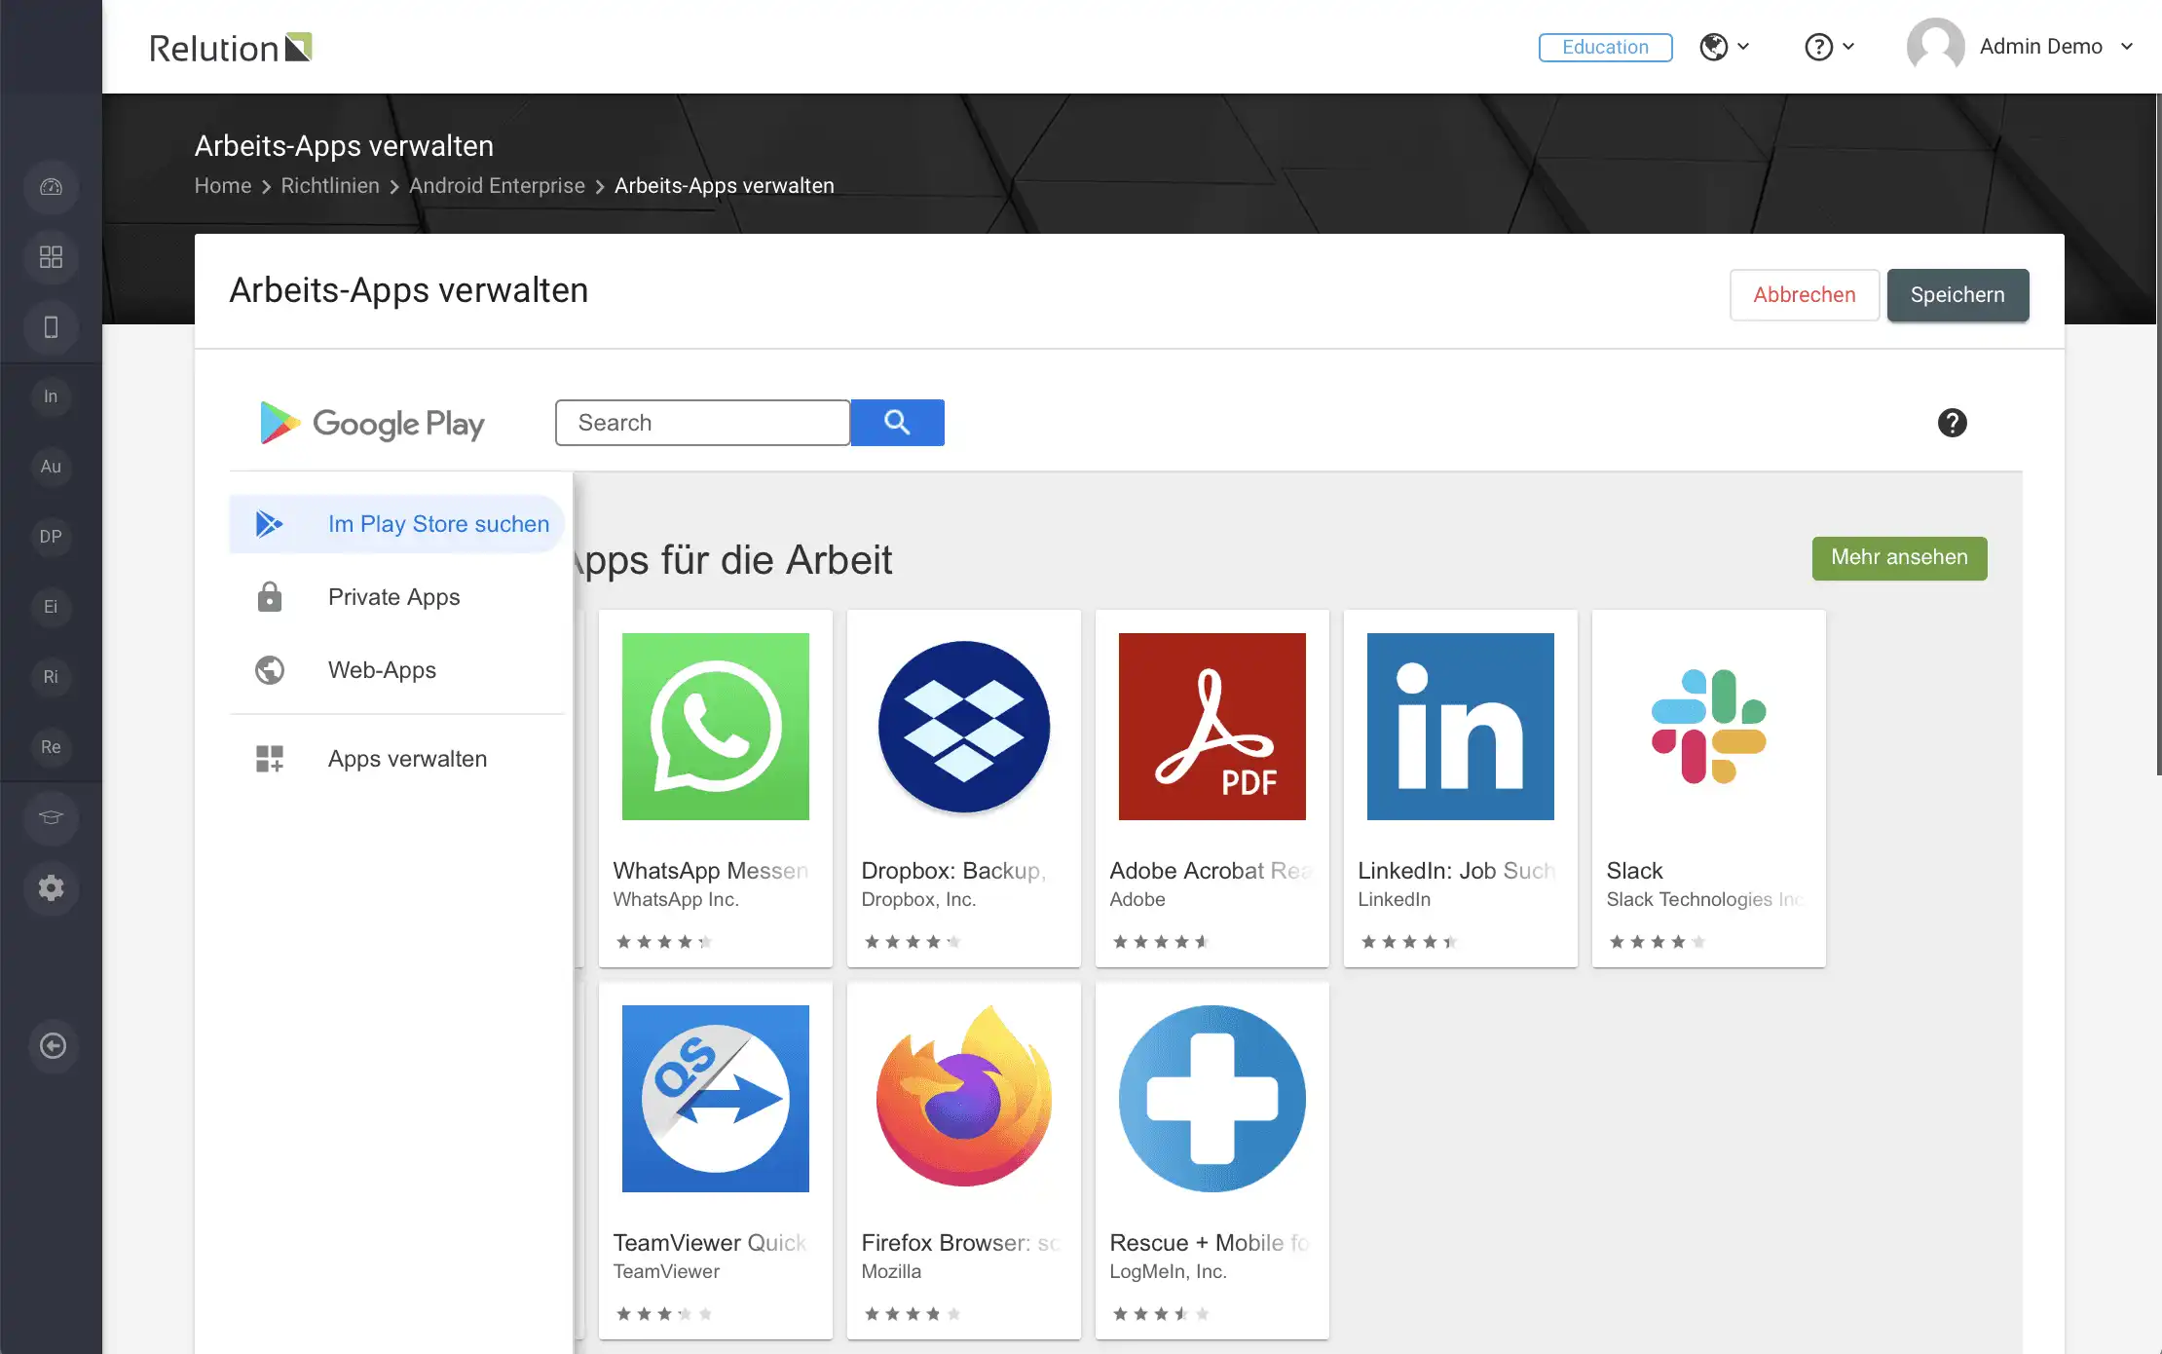Click the green Mehr ansehen button

[x=1899, y=557]
